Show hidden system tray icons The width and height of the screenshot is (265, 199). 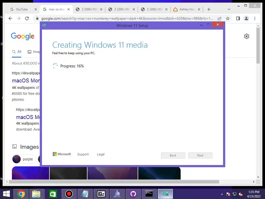[222, 194]
